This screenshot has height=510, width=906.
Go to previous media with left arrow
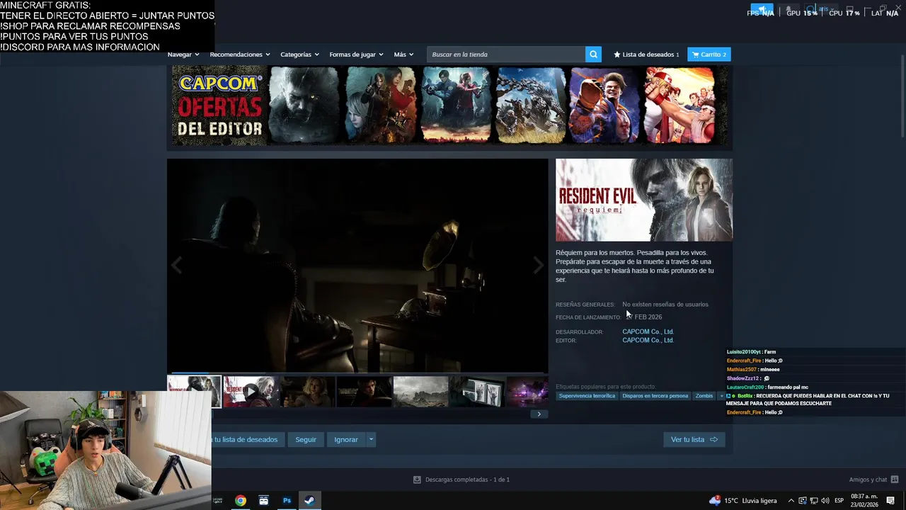176,266
